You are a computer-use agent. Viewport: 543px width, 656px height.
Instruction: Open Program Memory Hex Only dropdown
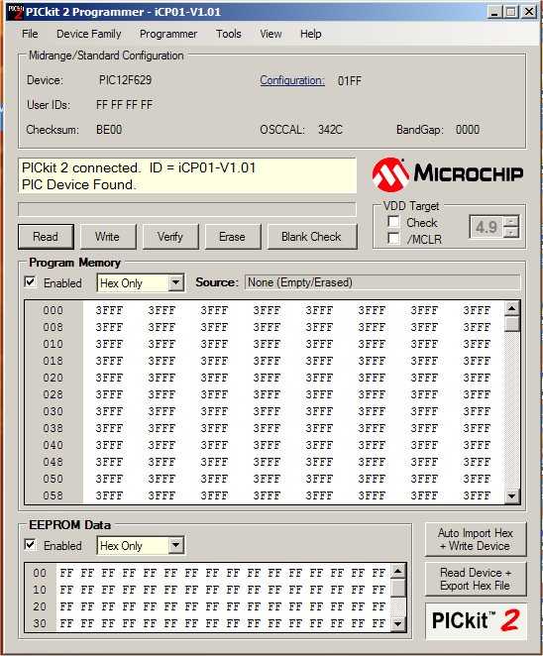(176, 282)
